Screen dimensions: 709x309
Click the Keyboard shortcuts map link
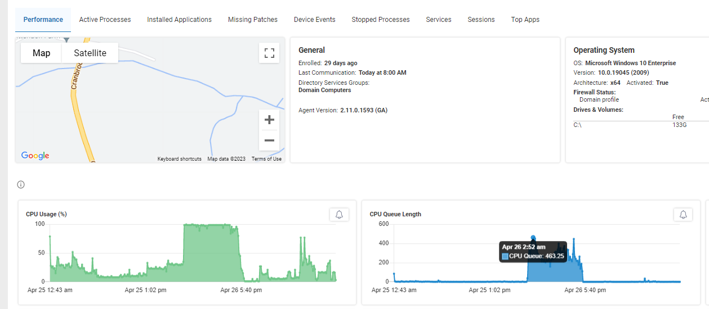(179, 159)
